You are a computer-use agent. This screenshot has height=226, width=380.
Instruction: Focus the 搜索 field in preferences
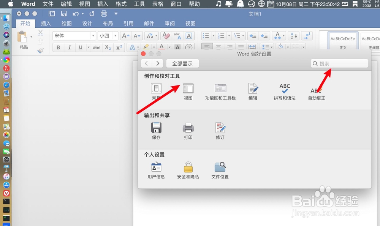point(339,63)
